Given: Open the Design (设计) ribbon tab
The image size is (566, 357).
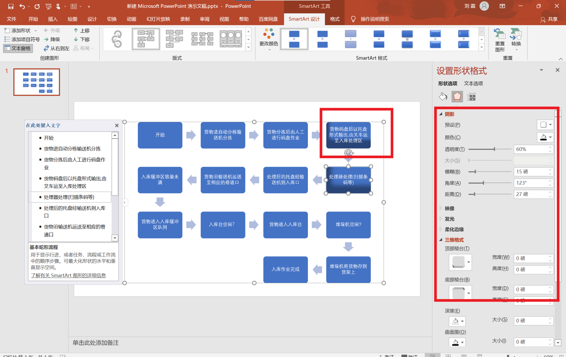Looking at the screenshot, I should 92,19.
